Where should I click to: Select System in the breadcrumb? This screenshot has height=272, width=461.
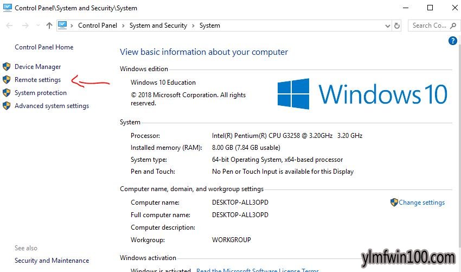click(210, 26)
